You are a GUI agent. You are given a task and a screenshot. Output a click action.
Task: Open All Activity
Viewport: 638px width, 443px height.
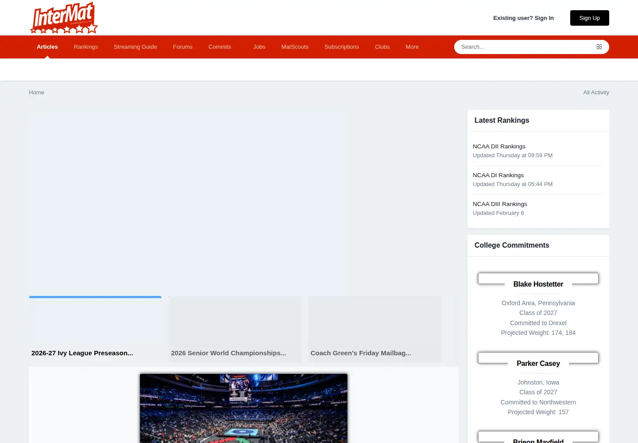pyautogui.click(x=596, y=93)
